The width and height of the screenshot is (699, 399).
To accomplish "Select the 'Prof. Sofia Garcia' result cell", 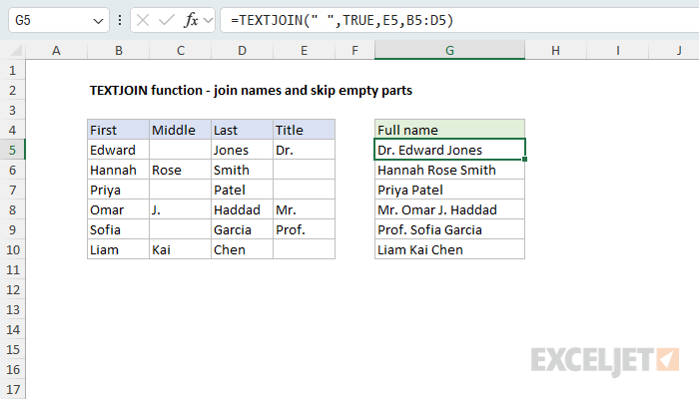I will (449, 229).
